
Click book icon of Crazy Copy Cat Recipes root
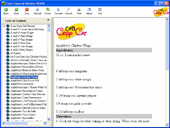[x=8, y=26]
